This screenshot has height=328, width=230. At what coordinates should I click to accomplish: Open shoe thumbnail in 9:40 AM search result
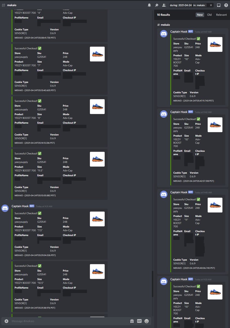click(x=215, y=205)
